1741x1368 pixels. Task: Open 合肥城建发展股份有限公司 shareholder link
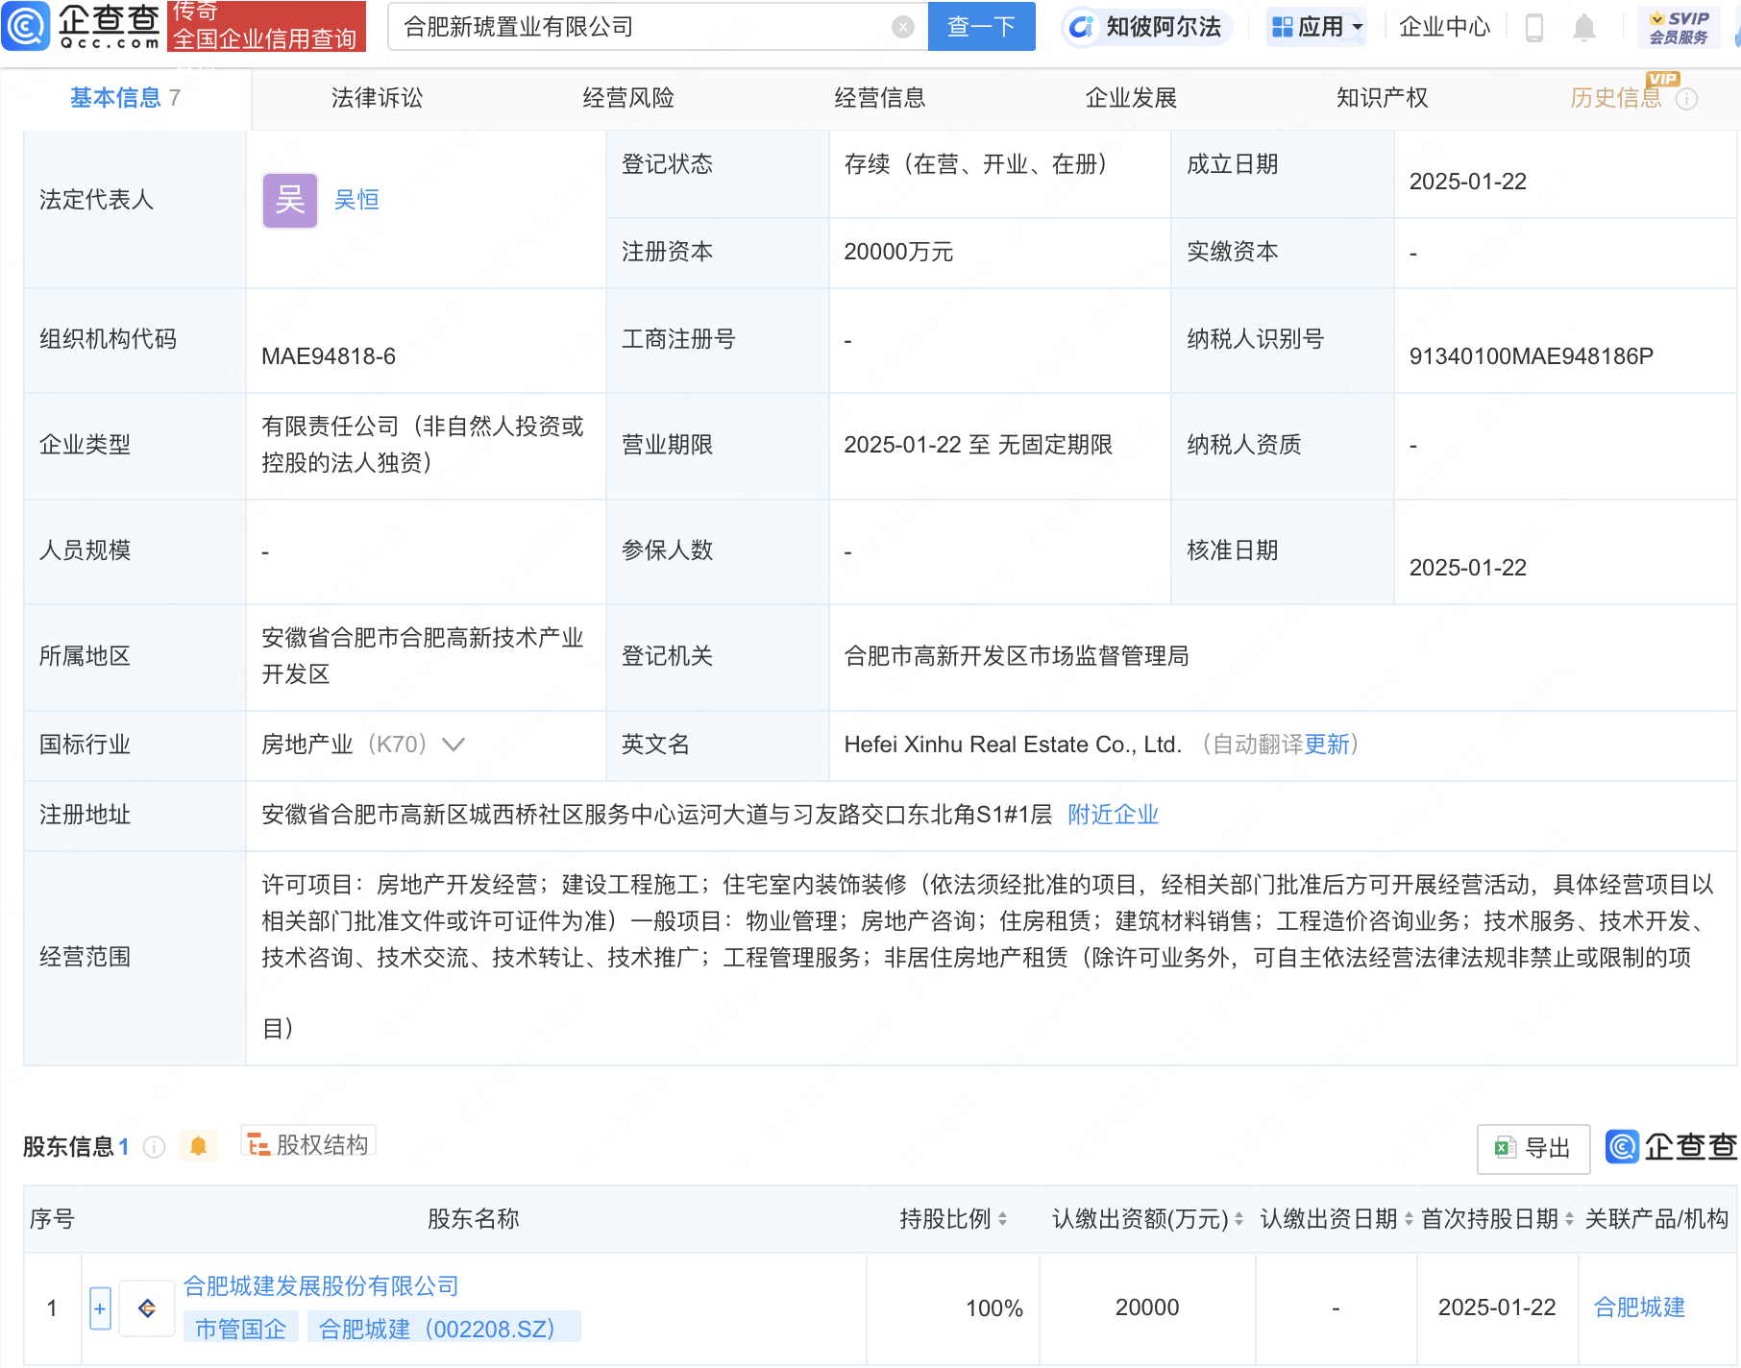[321, 1286]
